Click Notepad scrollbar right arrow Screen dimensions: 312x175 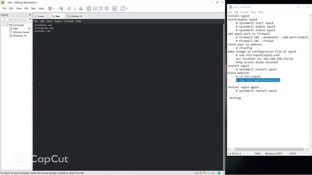(x=307, y=149)
